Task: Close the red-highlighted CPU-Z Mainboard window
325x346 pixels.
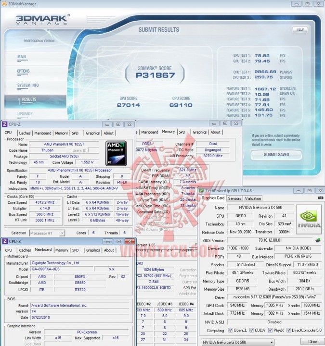Action: point(130,242)
